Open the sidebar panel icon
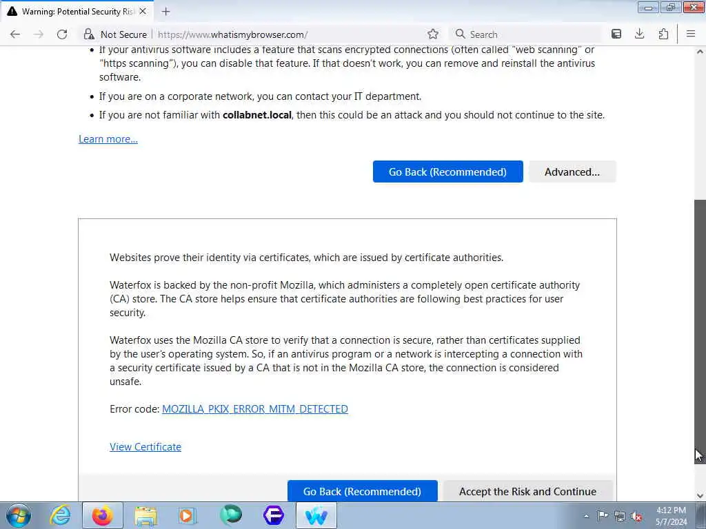Image resolution: width=706 pixels, height=529 pixels. [616, 34]
